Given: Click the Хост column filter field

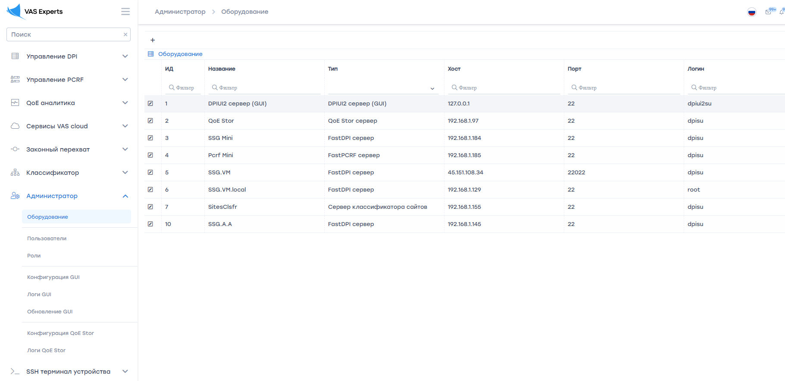Looking at the screenshot, I should 504,88.
